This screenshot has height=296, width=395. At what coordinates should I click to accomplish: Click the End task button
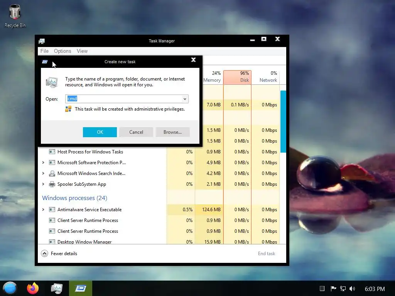pos(267,254)
